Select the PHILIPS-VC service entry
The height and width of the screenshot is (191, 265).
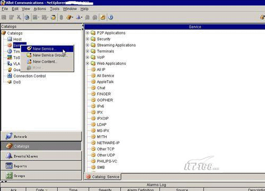tap(107, 161)
